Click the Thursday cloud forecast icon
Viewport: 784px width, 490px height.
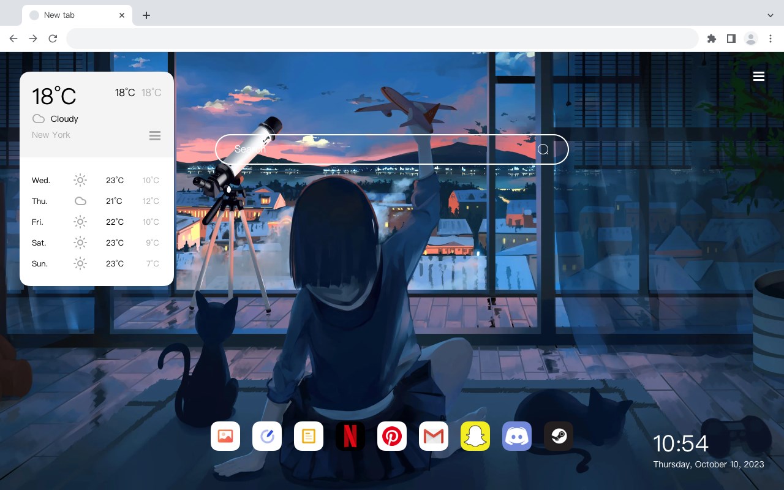click(80, 201)
